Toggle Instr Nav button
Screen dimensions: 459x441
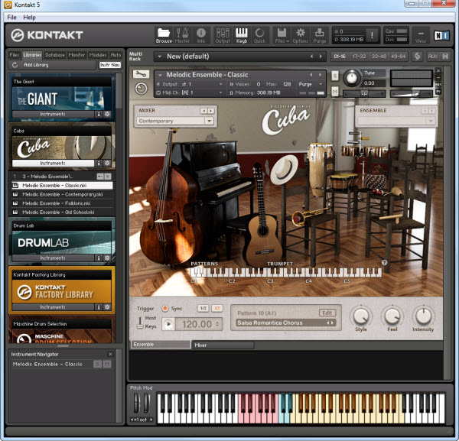109,65
